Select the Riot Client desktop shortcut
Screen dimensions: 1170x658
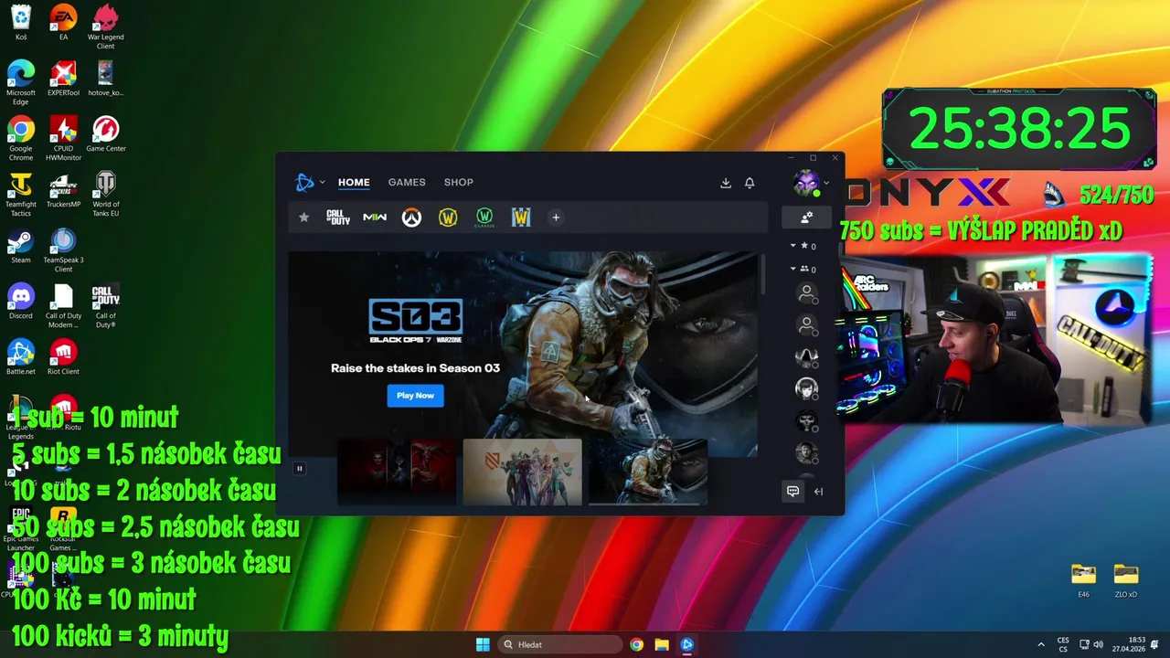63,357
